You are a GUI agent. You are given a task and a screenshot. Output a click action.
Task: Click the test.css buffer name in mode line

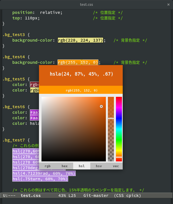[x=31, y=195]
